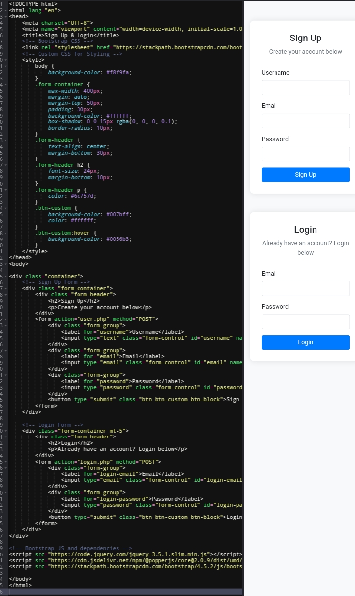Click the '<!-- Bootstrap JS and dependencies -->' comment
Screen dimensions: 355x596
click(70, 548)
